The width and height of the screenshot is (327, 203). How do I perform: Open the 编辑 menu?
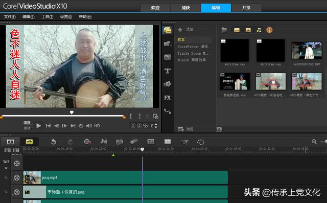[x=29, y=17]
